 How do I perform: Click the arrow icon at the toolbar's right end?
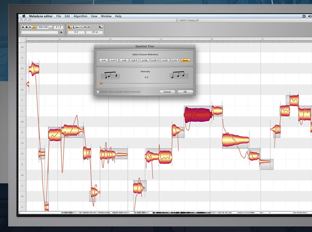pos(101,27)
